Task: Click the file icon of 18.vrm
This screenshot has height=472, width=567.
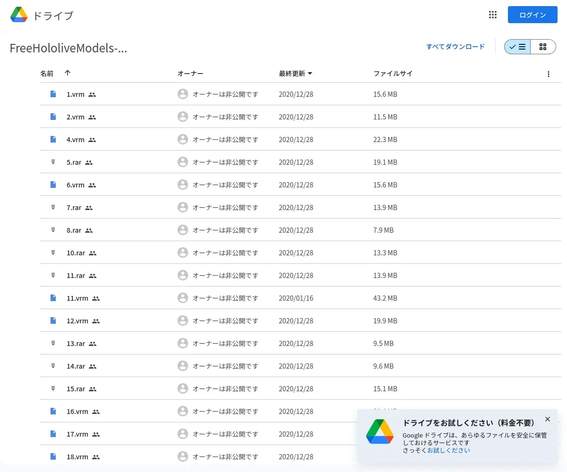Action: (53, 456)
